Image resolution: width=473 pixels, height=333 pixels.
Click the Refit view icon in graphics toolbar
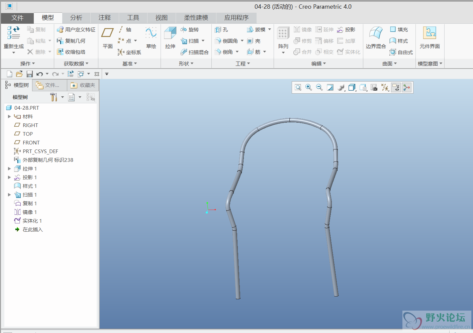tap(298, 88)
